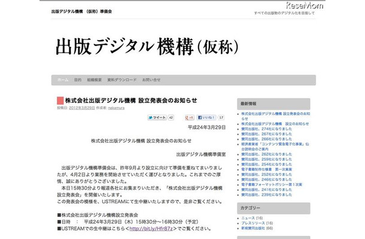Open the USTREAM bit.ly/Hfr87z link

(x=151, y=228)
